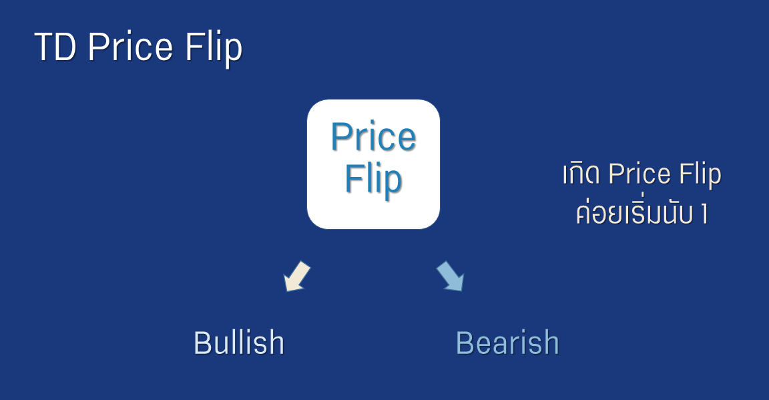The height and width of the screenshot is (400, 769).
Task: Select the Thai word ค่อยเริ่มนับ
Action: click(x=635, y=212)
